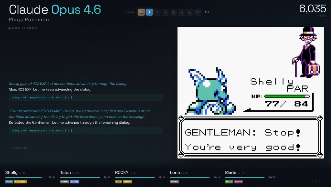Click the GRASS type tag under Blade
Viewport: 331px width, 187px height.
229,182
